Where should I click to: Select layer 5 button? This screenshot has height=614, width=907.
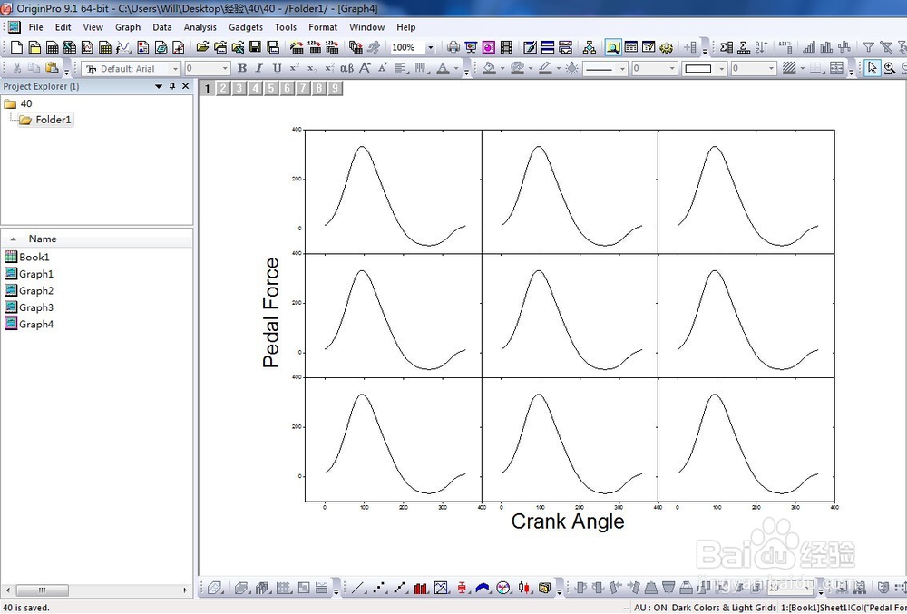click(271, 89)
